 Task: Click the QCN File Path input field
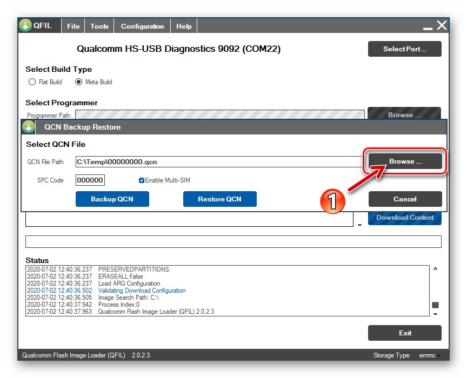point(219,161)
